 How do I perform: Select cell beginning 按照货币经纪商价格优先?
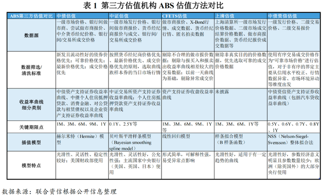tap(135, 70)
